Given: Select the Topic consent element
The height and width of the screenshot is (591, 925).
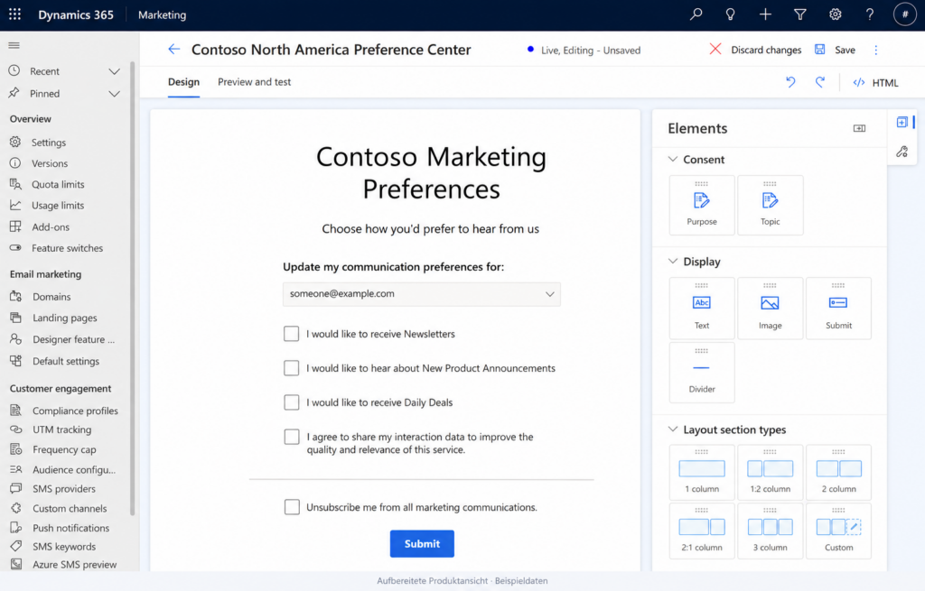Looking at the screenshot, I should click(x=770, y=205).
